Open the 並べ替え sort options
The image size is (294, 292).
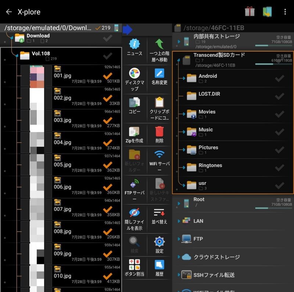159,213
